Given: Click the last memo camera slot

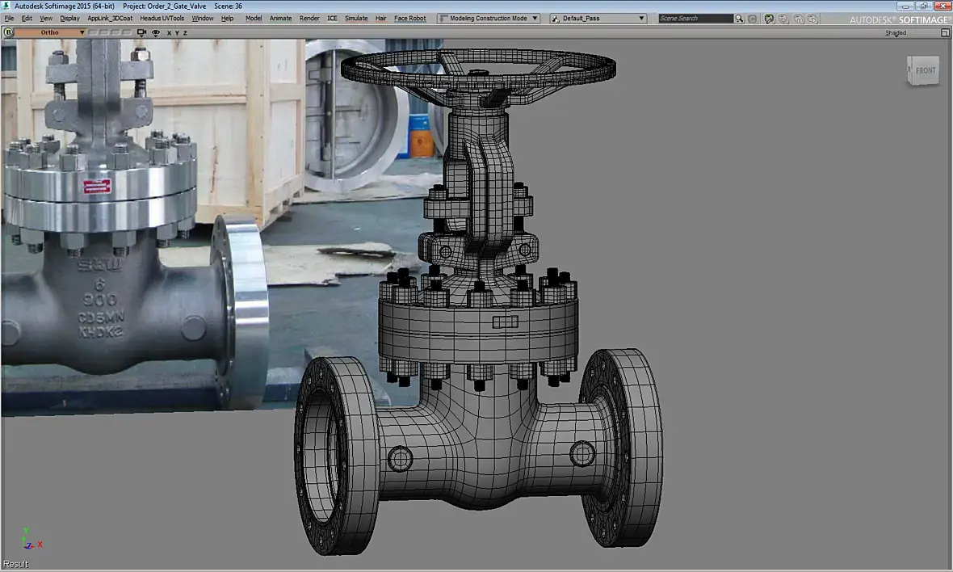Looking at the screenshot, I should (x=127, y=33).
